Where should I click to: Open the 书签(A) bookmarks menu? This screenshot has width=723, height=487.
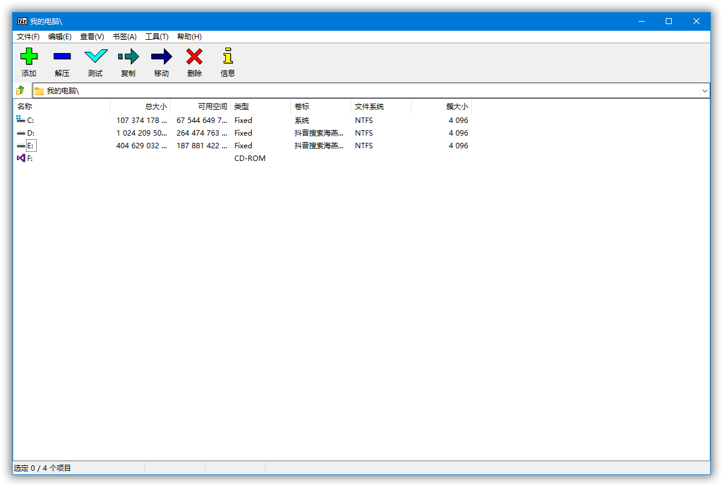pyautogui.click(x=124, y=37)
